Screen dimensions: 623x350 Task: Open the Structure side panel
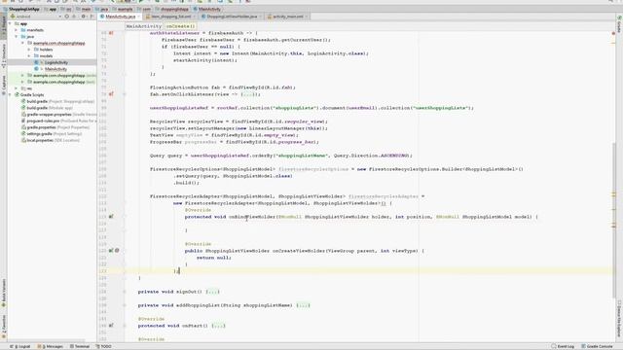[4, 55]
